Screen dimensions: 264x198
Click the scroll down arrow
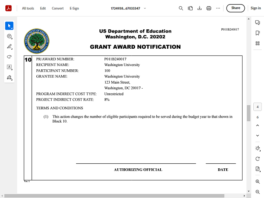tap(249, 191)
